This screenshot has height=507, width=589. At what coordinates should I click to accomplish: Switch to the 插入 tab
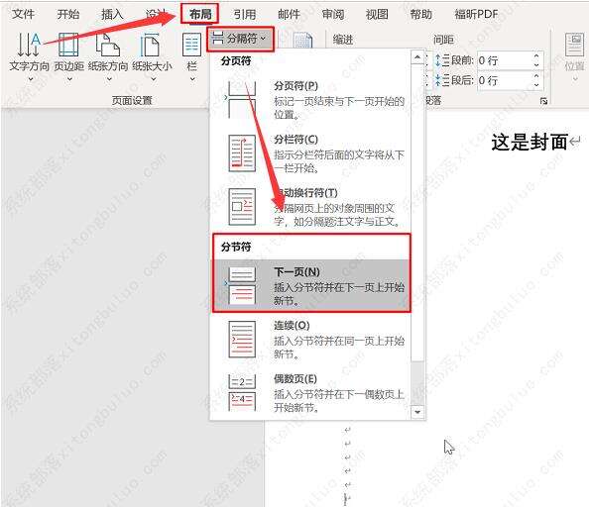tap(112, 14)
